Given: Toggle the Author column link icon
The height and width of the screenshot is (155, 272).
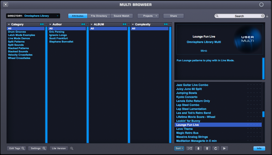Looking at the screenshot, I should (x=83, y=24).
